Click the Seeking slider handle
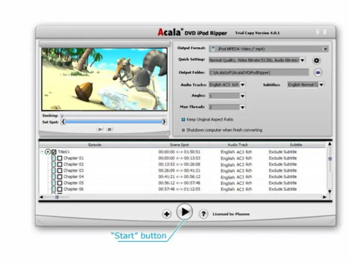This screenshot has width=349, height=262. coord(62,116)
